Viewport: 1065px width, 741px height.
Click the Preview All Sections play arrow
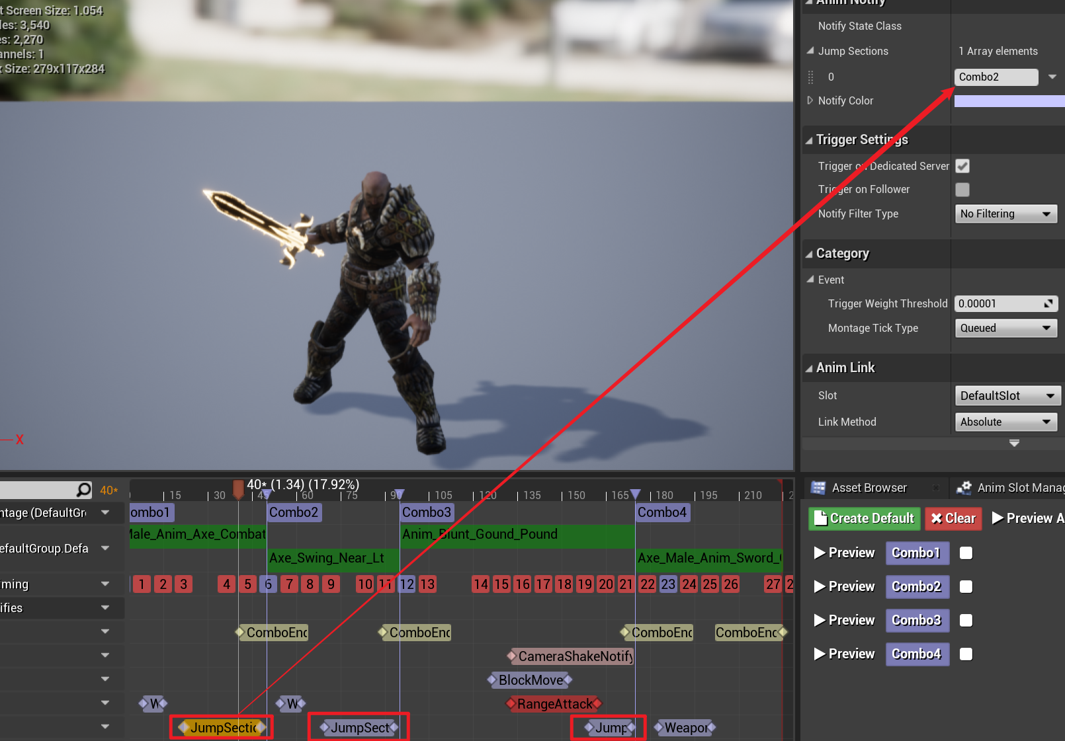[x=998, y=518]
